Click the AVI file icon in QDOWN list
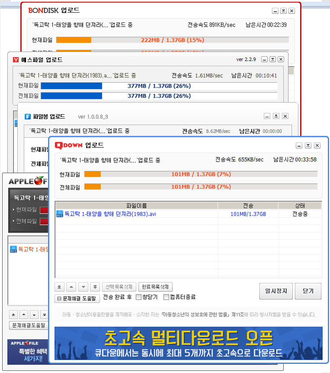The width and height of the screenshot is (330, 373). point(60,214)
